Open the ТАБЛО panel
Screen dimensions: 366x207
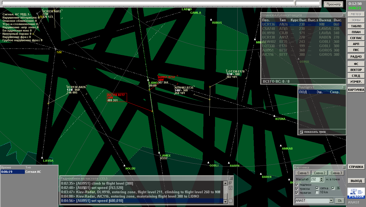click(x=356, y=26)
